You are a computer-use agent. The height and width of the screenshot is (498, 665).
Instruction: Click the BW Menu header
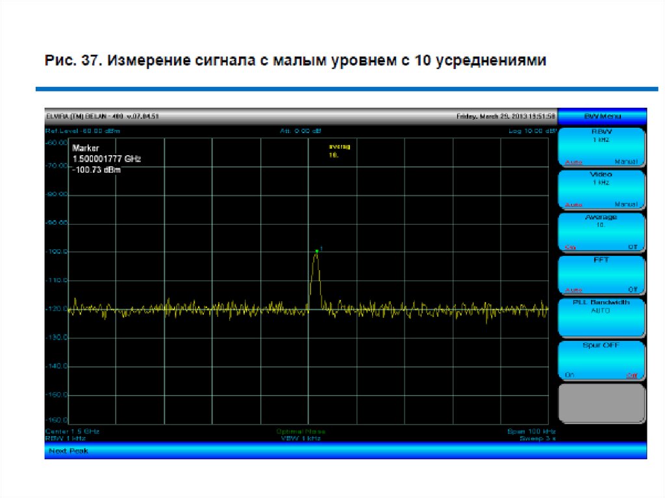point(602,116)
